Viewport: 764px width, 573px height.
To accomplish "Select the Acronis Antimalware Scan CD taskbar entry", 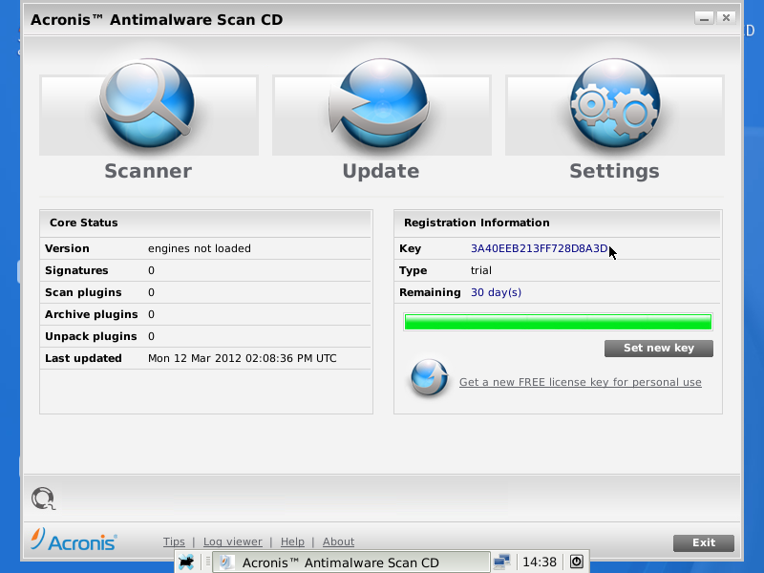I will pyautogui.click(x=350, y=562).
